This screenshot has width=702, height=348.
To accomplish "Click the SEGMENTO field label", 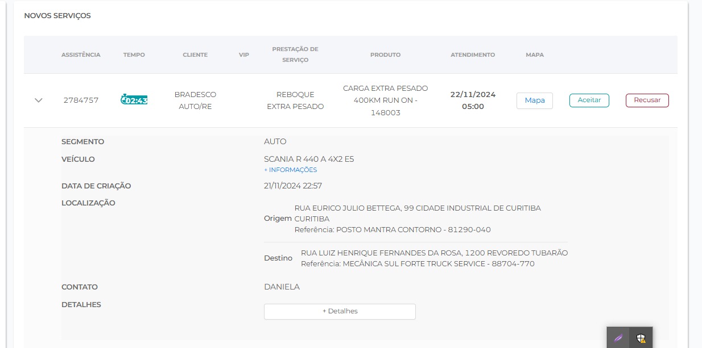I will click(x=83, y=141).
